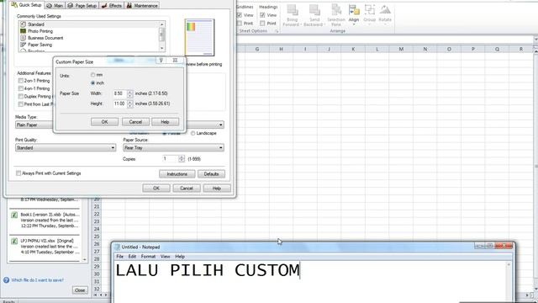The height and width of the screenshot is (303, 538).
Task: Click the Instructions button
Action: pyautogui.click(x=177, y=174)
